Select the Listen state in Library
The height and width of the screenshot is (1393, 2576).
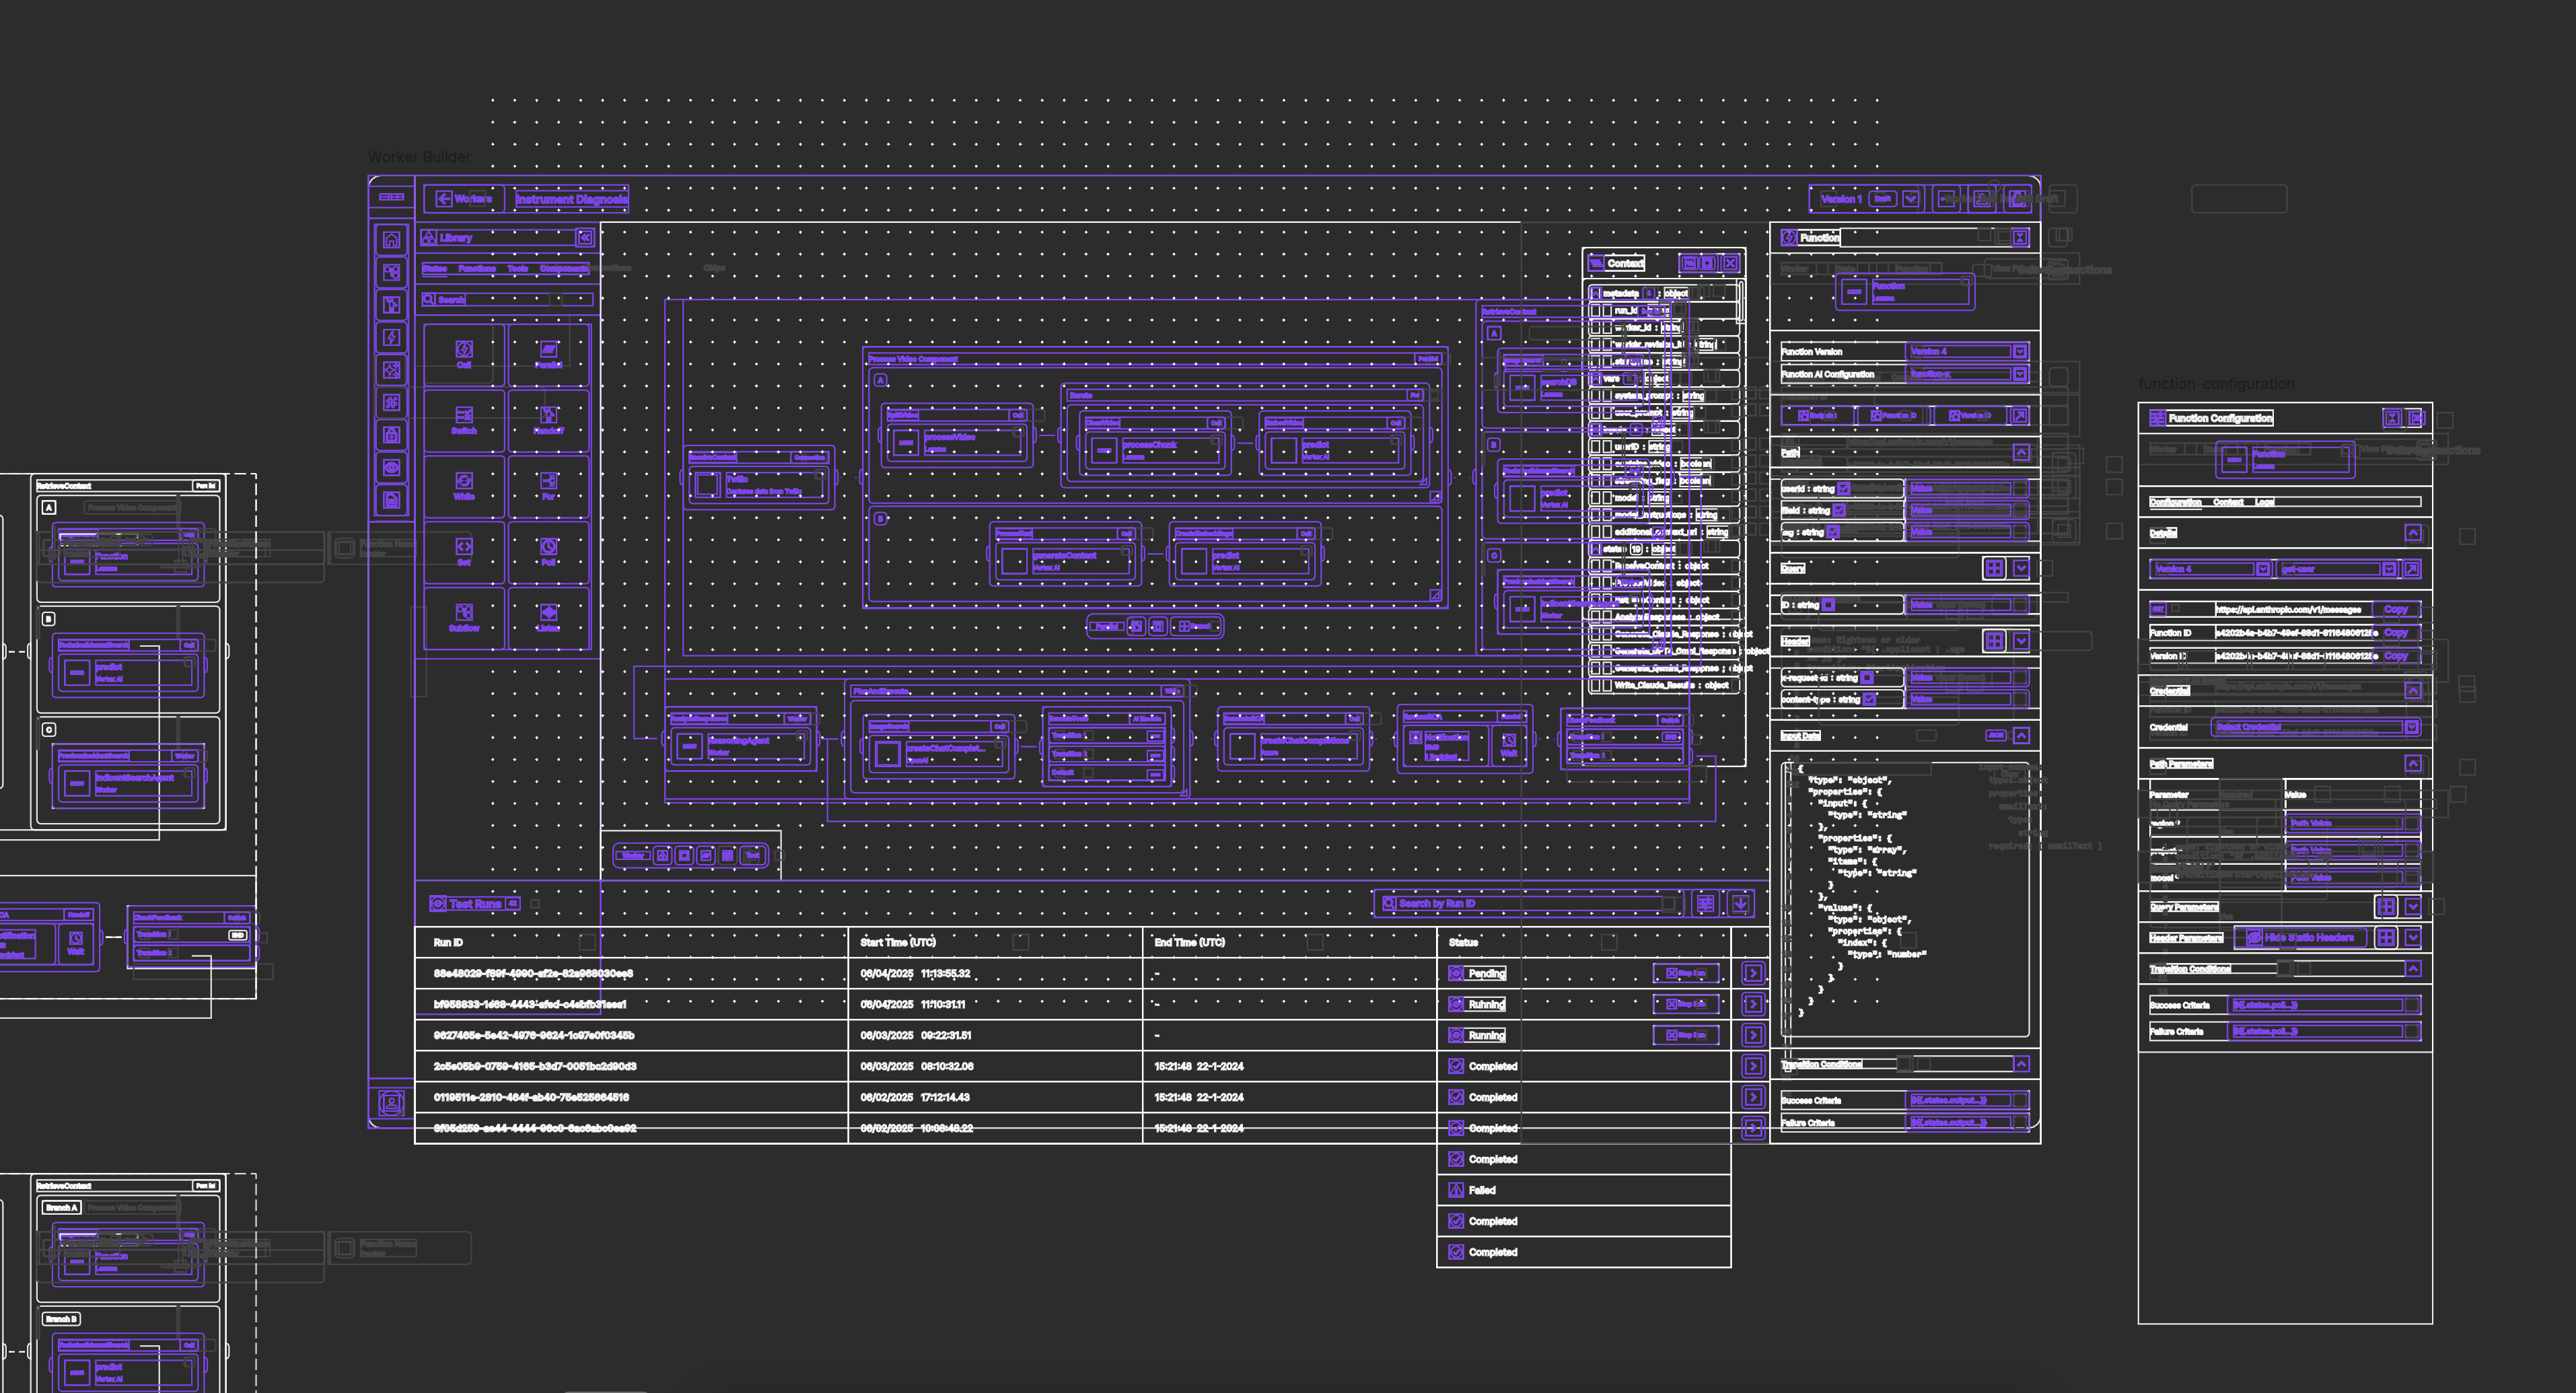coord(548,618)
